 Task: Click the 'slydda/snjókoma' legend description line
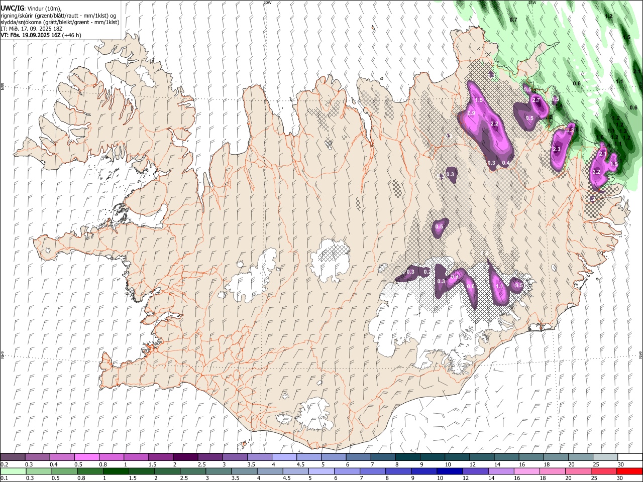point(60,22)
